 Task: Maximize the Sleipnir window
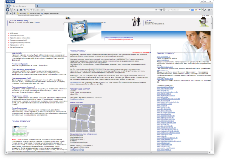click(205, 1)
